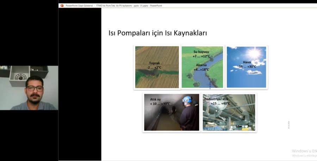Click the 'Endüstriyel atık' label
This screenshot has height=161, width=317.
coord(216,99)
